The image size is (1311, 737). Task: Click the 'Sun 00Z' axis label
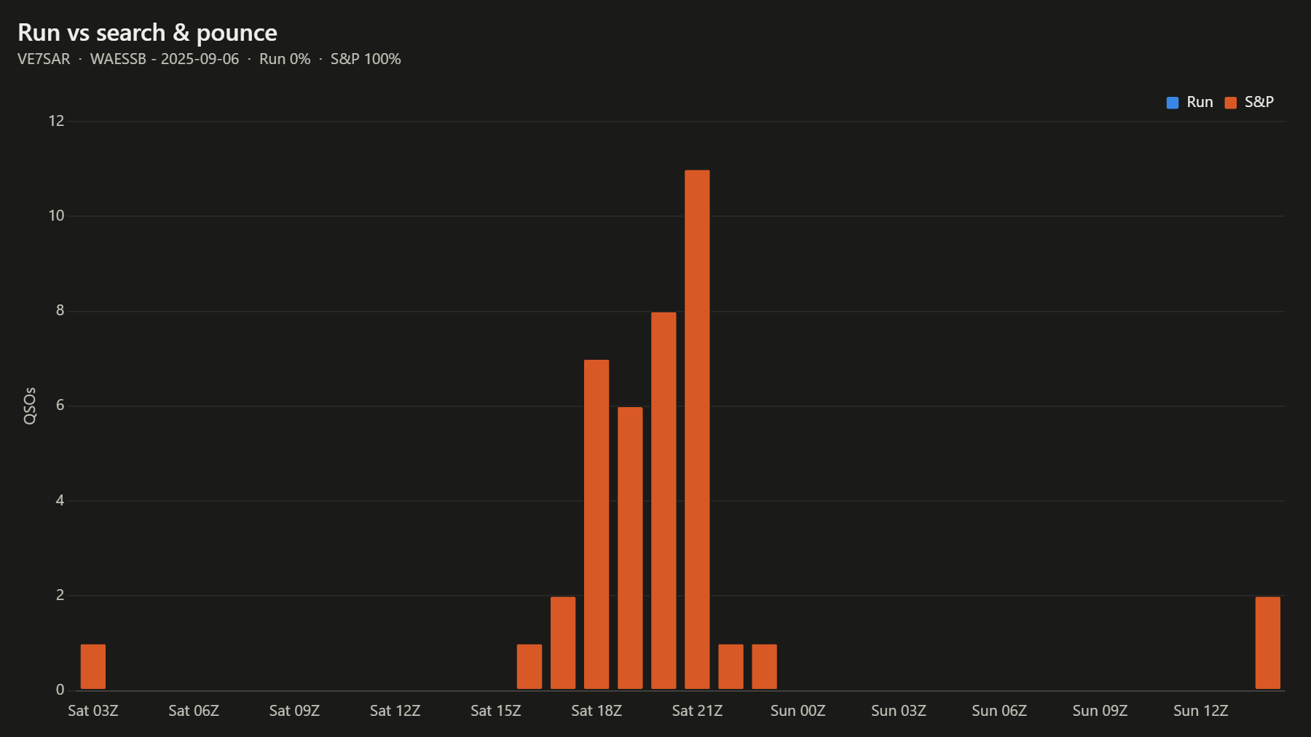[798, 711]
